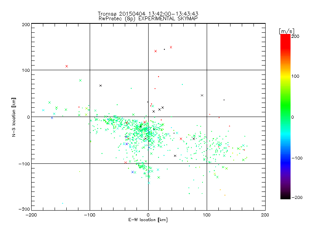Viewport: 312px width, 234px height.
Task: Click the black bottom end of the velocity colorbar
Action: pos(285,197)
